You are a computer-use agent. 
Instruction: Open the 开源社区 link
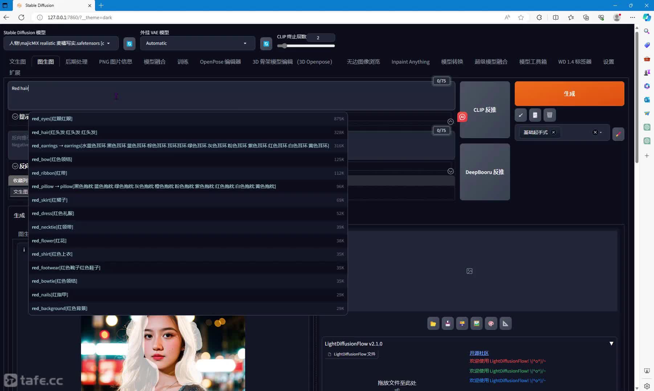(x=479, y=353)
